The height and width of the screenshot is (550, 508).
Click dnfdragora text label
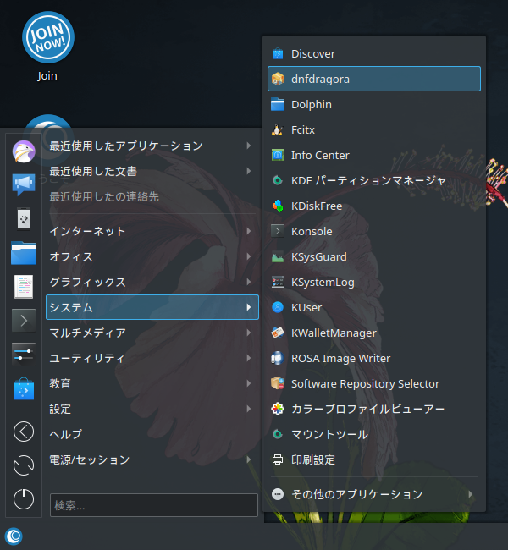click(x=320, y=80)
